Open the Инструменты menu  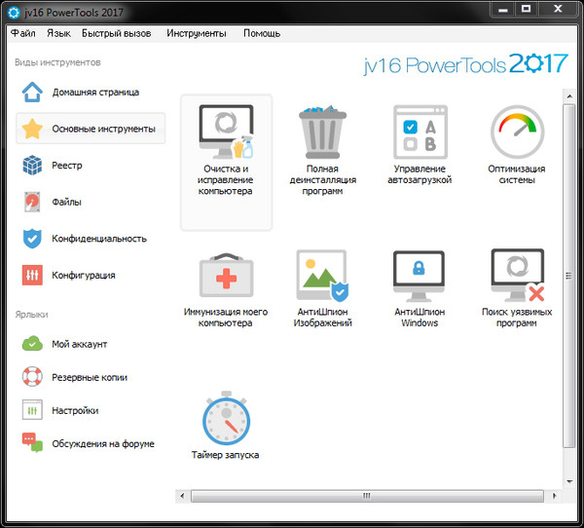[196, 33]
